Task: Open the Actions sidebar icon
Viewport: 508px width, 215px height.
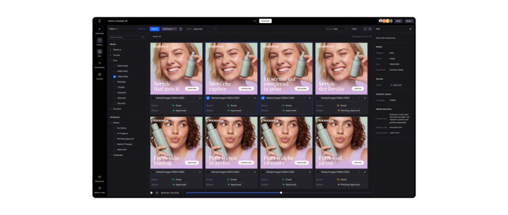Action: coord(99,74)
